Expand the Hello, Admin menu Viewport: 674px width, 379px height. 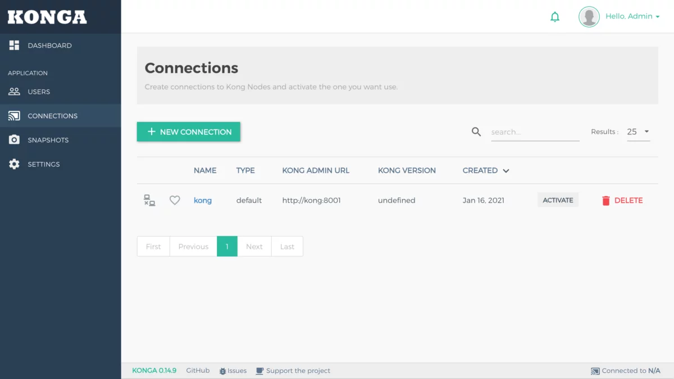pyautogui.click(x=632, y=16)
